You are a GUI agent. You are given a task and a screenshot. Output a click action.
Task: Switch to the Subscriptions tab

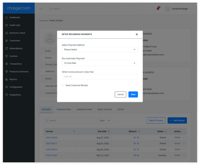pyautogui.click(x=84, y=110)
